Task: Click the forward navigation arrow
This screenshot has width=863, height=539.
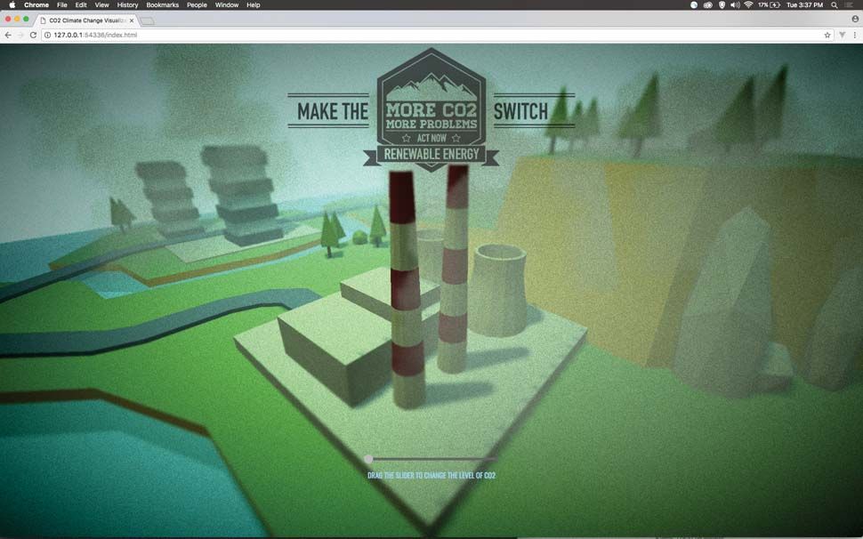Action: 20,36
